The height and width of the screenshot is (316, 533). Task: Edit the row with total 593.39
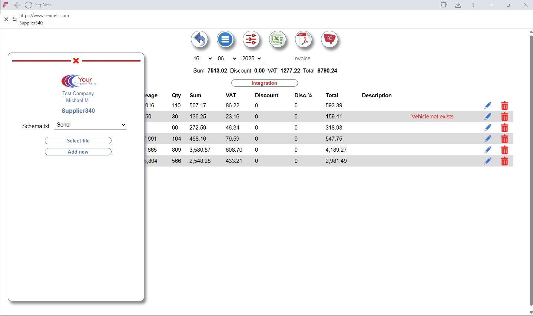[x=488, y=106]
